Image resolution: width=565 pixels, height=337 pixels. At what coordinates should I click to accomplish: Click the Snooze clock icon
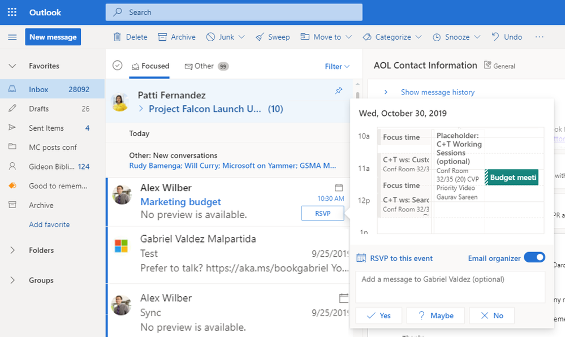tap(437, 37)
